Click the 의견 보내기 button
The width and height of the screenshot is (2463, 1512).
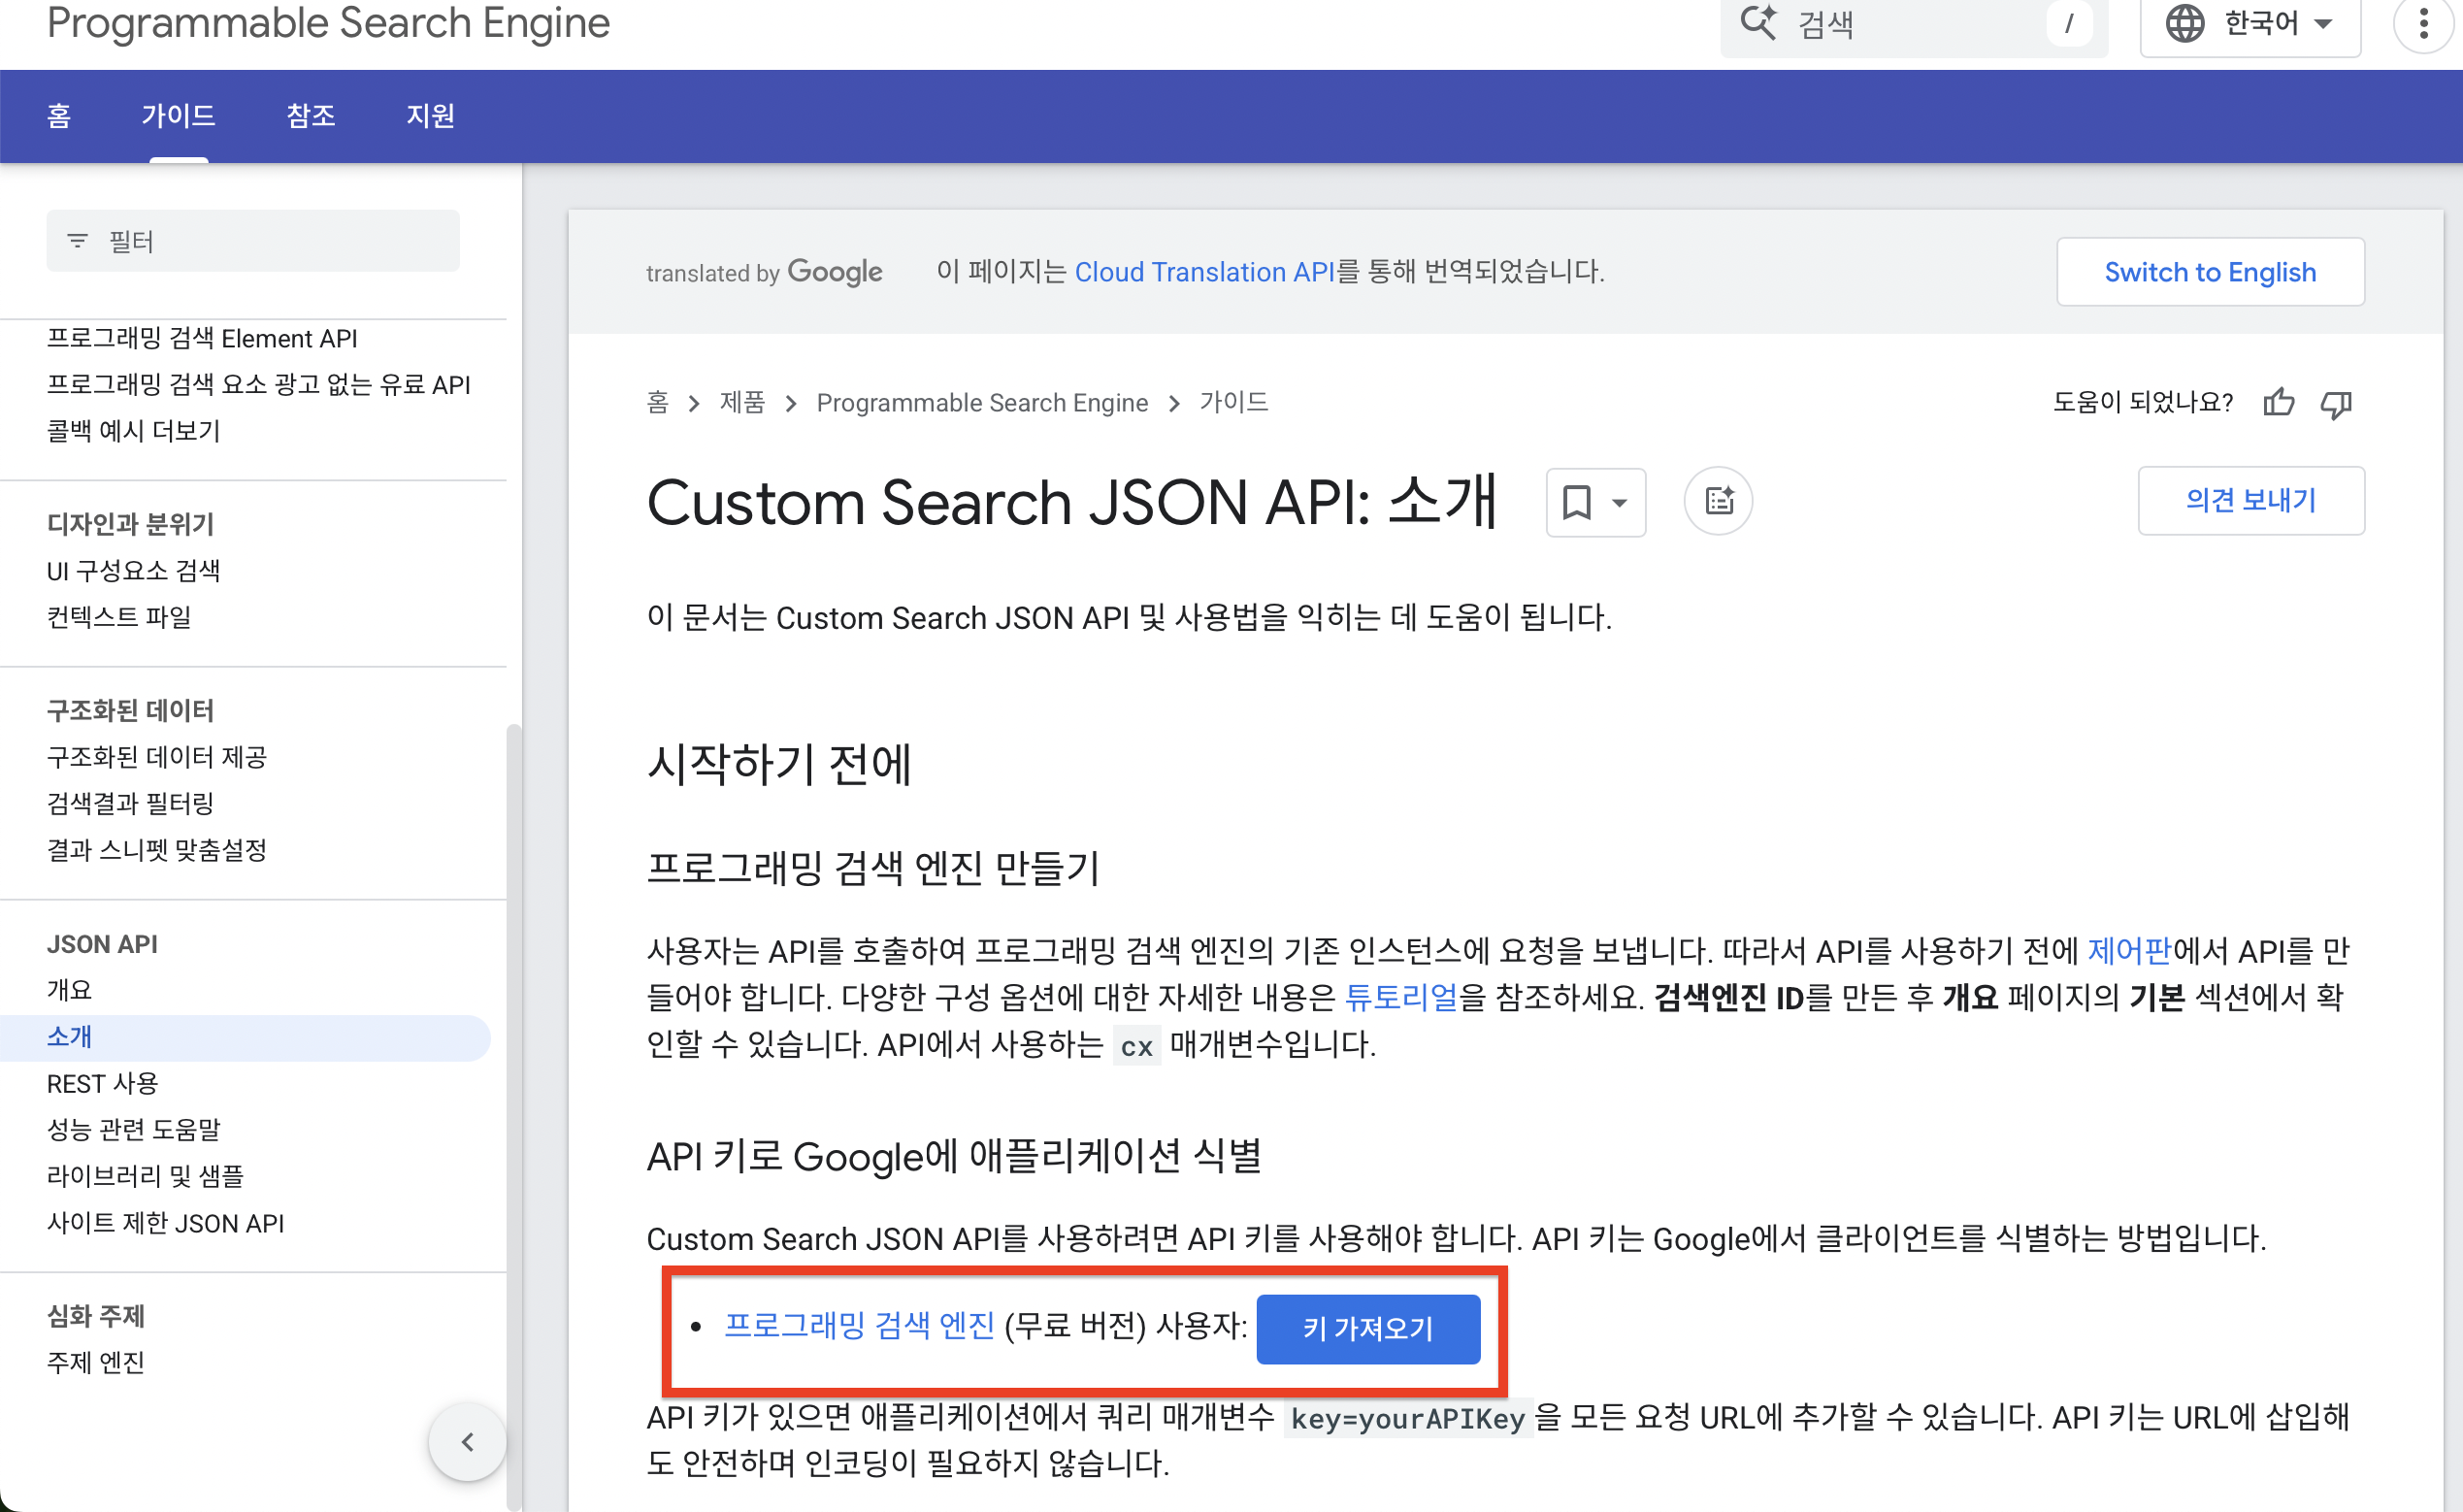coord(2250,501)
